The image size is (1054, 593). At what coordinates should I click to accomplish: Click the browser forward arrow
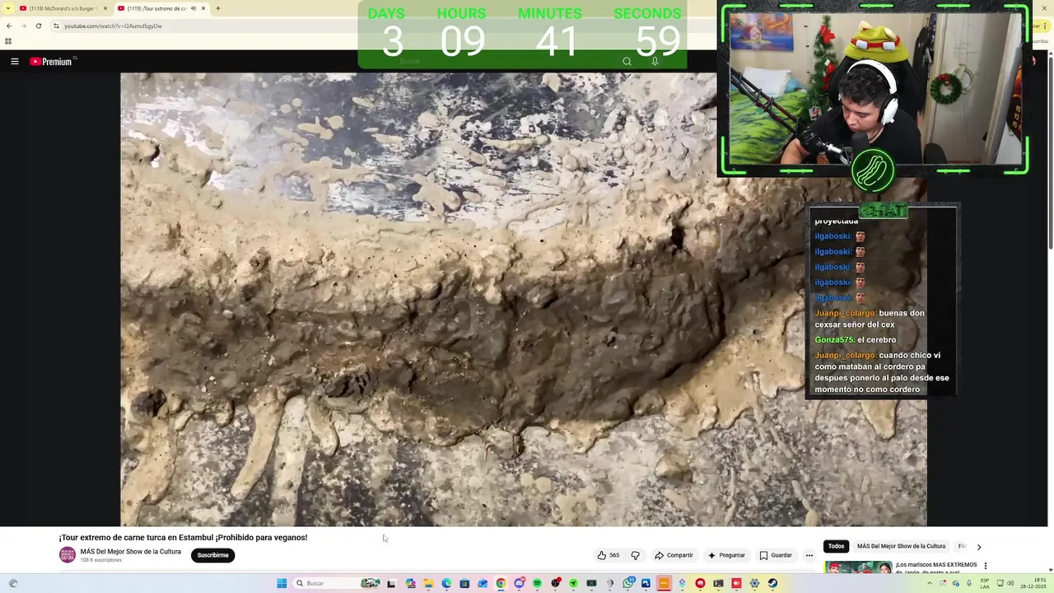(24, 26)
